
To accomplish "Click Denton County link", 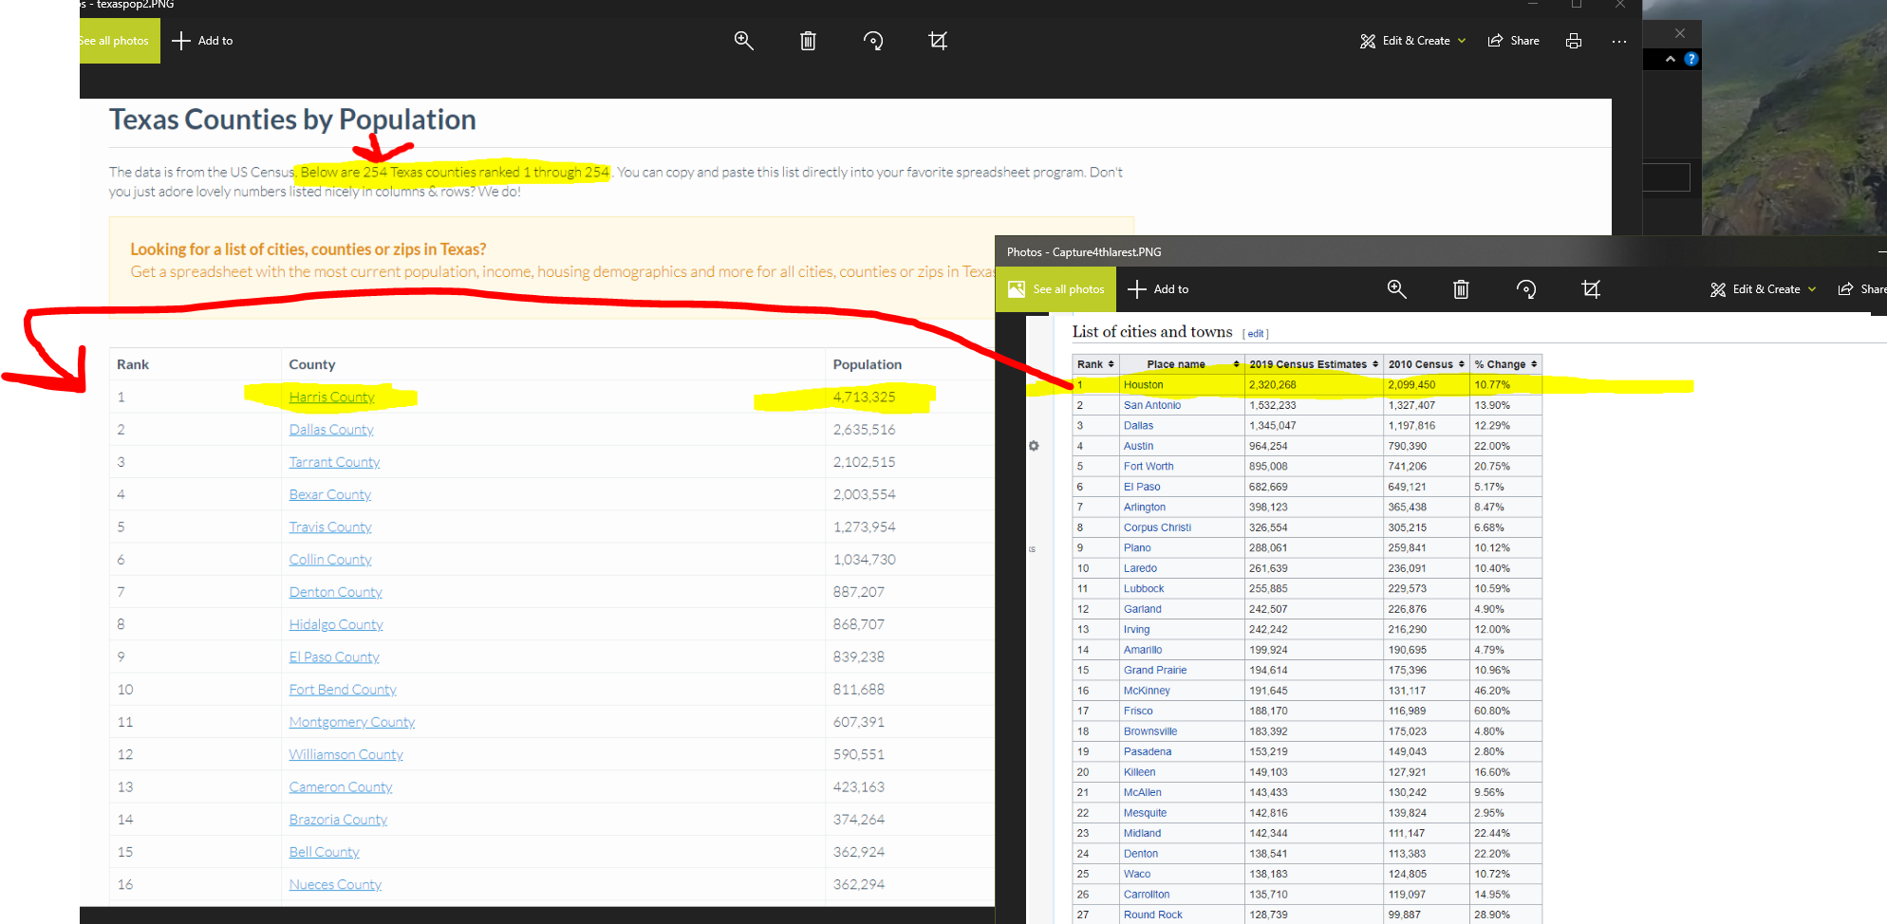I will [335, 592].
